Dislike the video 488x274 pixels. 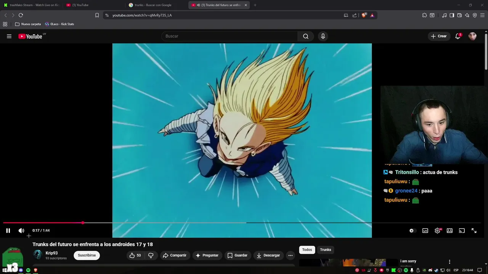click(x=151, y=255)
